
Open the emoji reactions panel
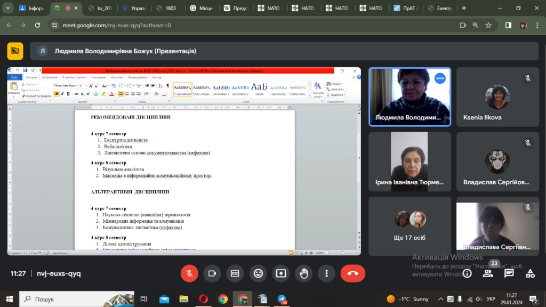tap(258, 273)
